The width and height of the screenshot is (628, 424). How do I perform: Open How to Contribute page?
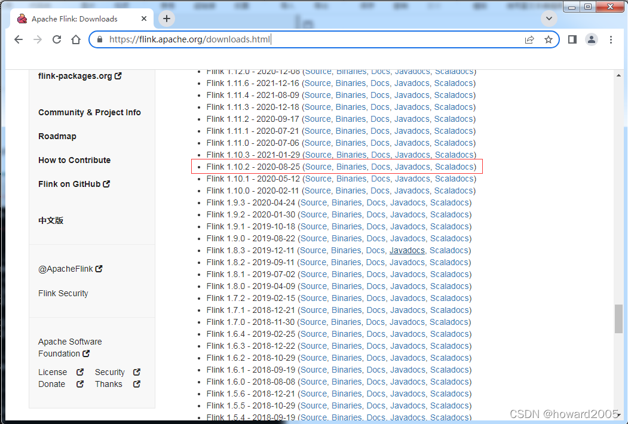pyautogui.click(x=75, y=160)
